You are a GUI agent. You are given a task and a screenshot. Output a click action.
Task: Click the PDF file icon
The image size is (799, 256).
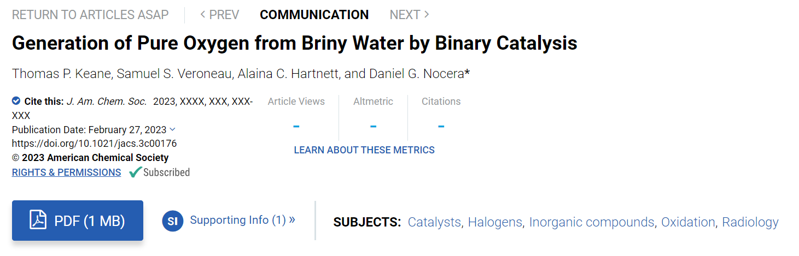tap(38, 221)
